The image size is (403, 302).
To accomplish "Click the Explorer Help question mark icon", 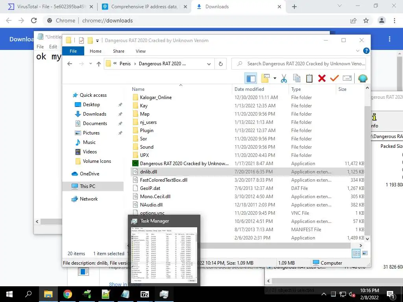I will (x=366, y=51).
